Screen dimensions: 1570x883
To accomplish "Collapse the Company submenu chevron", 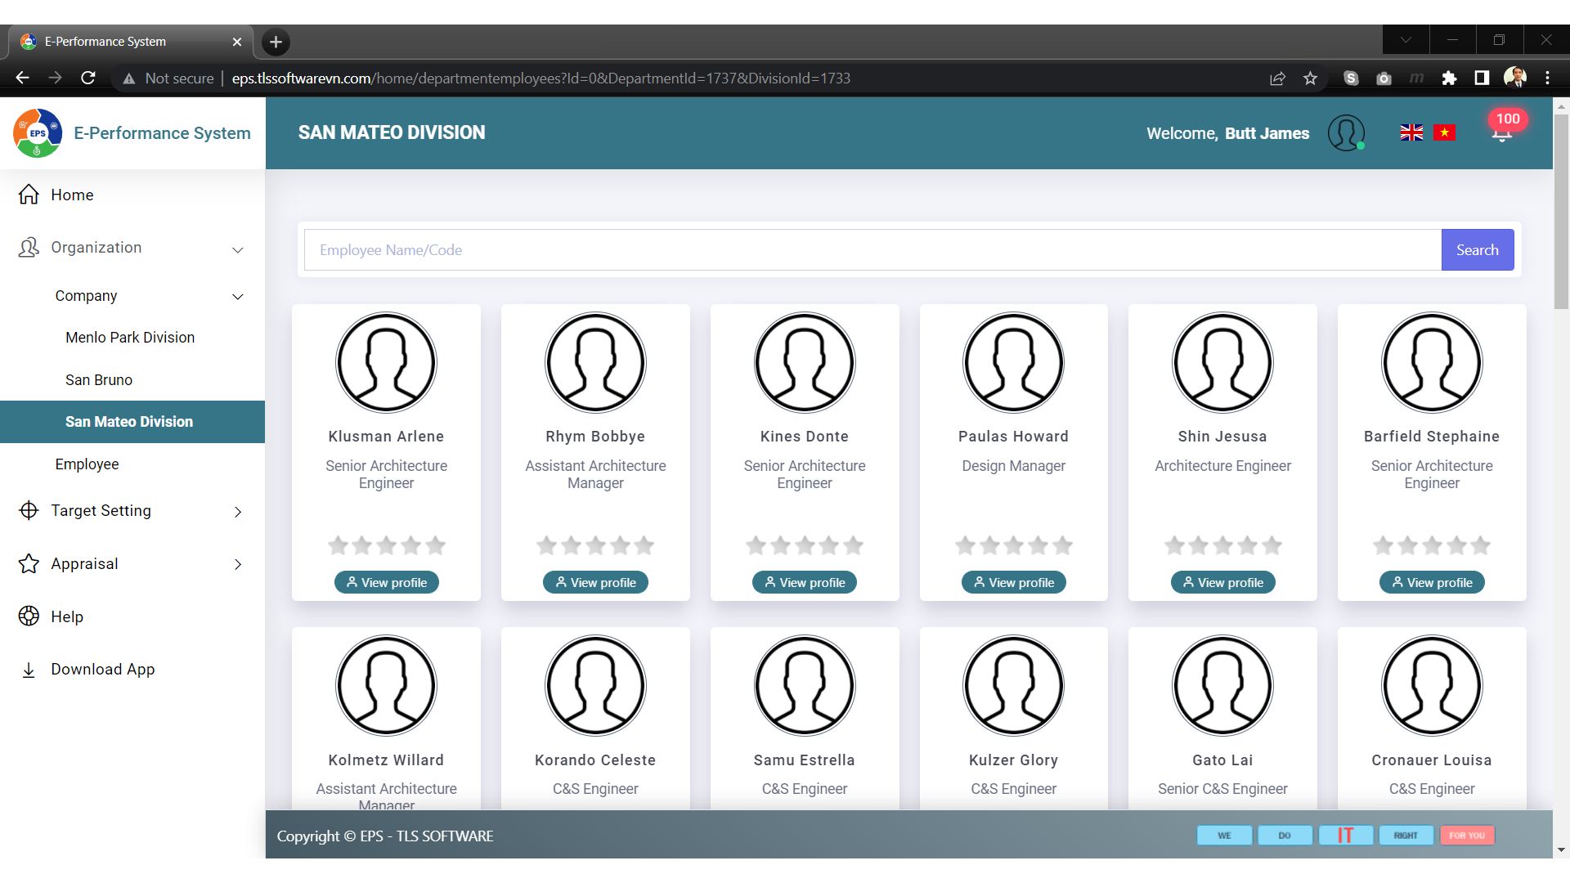I will pyautogui.click(x=238, y=297).
